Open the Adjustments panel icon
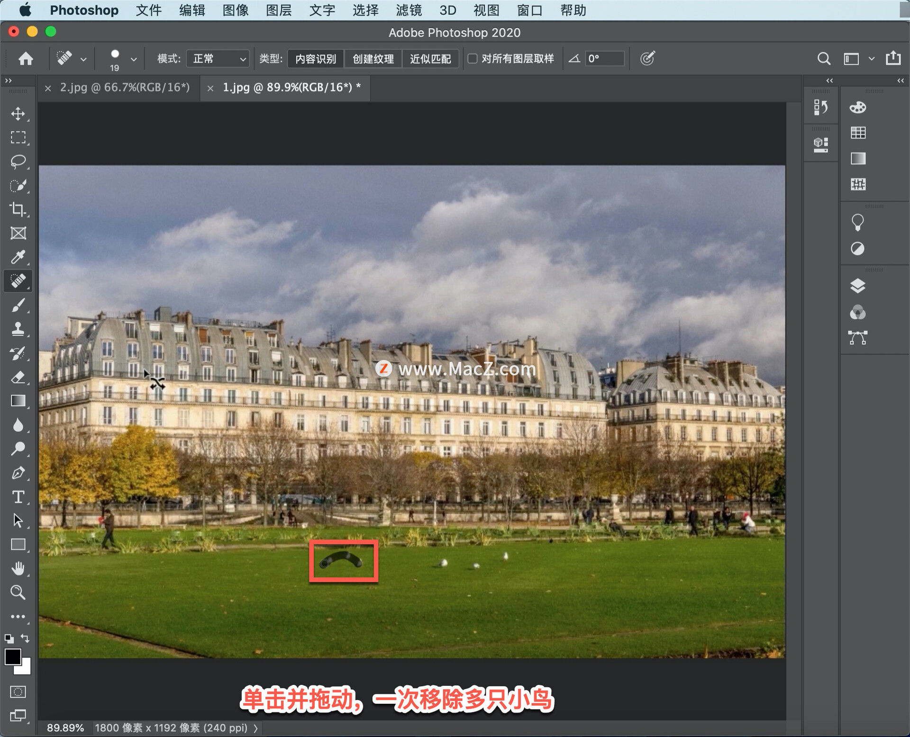 (x=858, y=249)
